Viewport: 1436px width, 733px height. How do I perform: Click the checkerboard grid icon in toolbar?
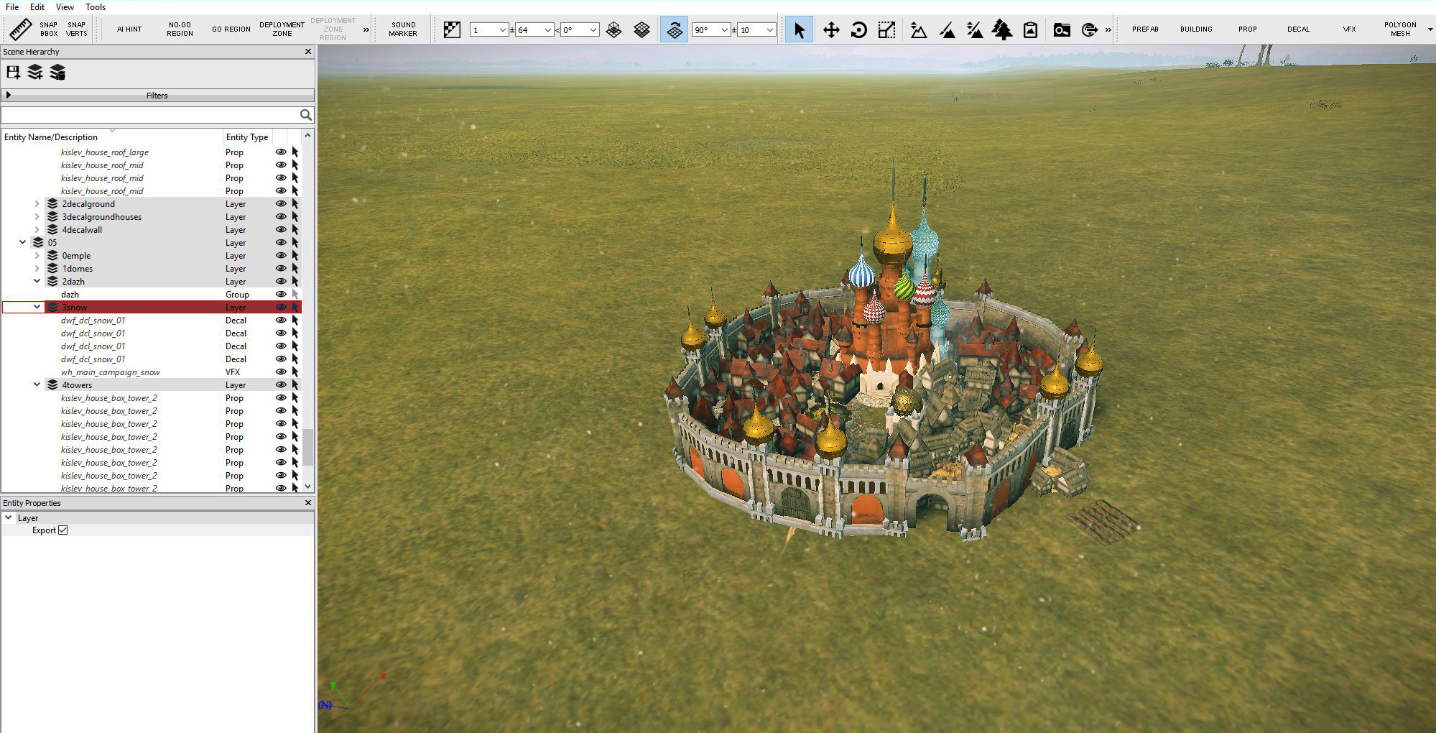click(x=452, y=29)
